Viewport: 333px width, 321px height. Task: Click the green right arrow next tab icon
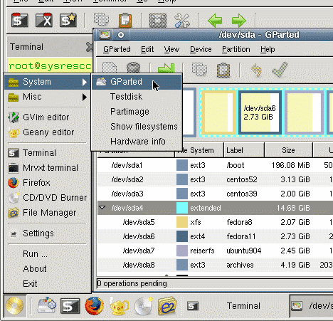coord(239,21)
